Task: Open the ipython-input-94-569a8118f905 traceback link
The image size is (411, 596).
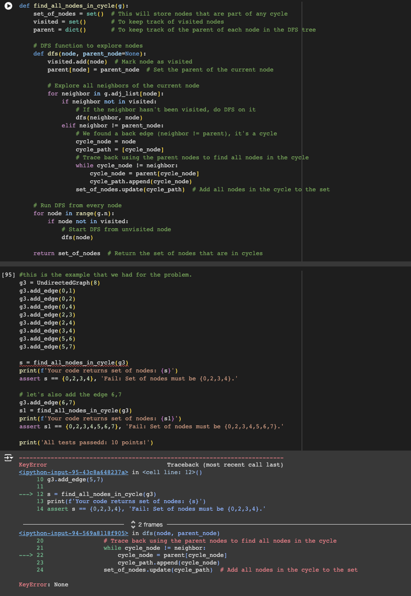Action: pyautogui.click(x=74, y=533)
